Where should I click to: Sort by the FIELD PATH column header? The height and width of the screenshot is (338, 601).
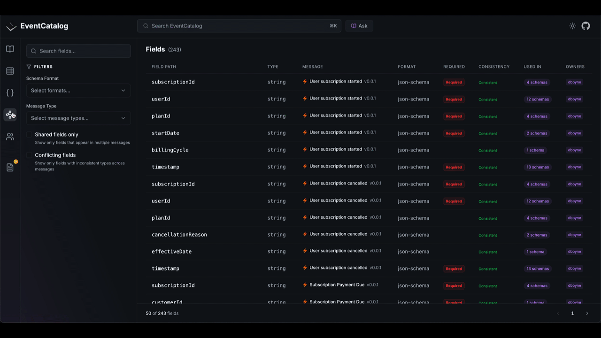point(164,67)
